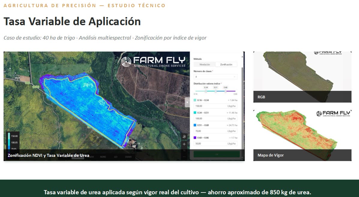Click the green OK button in the panel
The image size is (359, 197).
(217, 154)
